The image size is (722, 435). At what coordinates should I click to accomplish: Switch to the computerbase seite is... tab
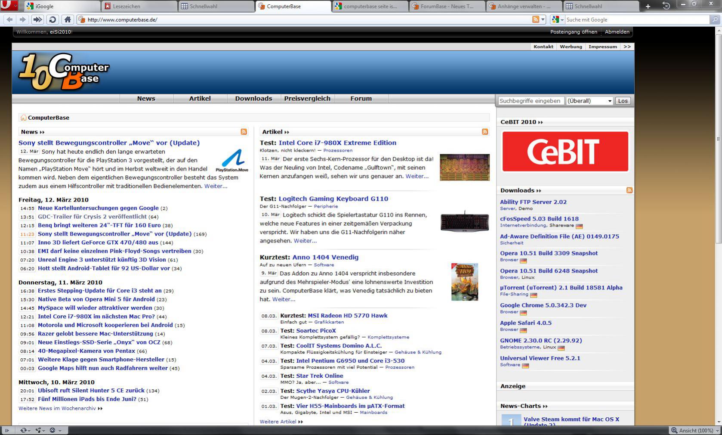click(370, 6)
